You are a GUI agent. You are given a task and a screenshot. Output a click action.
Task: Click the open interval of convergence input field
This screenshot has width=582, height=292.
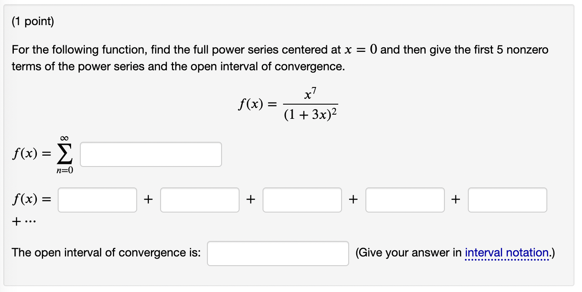[x=278, y=253]
